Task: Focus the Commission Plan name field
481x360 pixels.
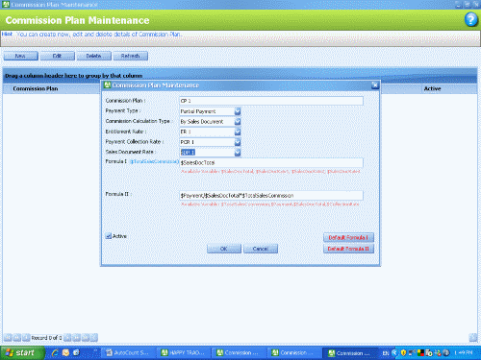Action: [271, 101]
